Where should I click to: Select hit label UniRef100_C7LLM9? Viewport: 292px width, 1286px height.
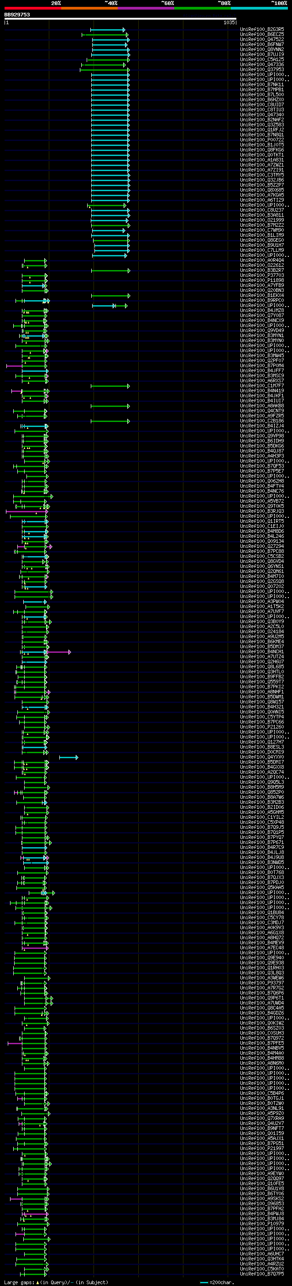[x=262, y=250]
